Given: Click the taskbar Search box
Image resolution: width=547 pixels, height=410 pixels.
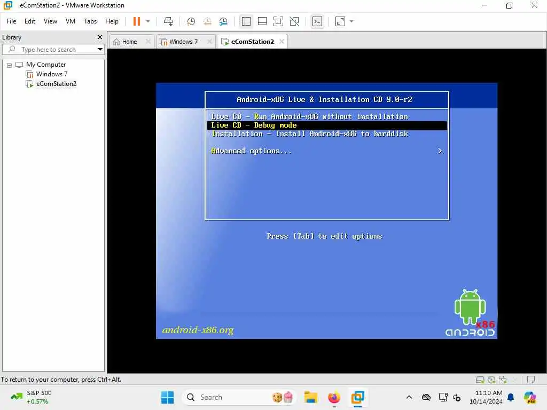Looking at the screenshot, I should tap(239, 397).
